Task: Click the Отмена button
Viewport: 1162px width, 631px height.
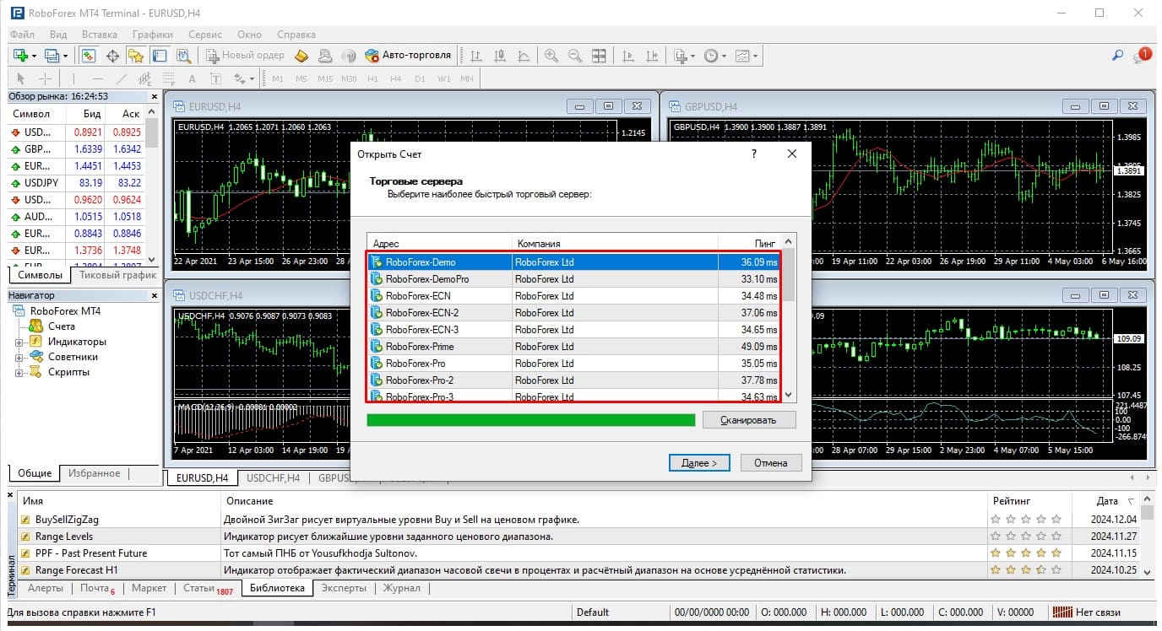Action: pos(771,462)
